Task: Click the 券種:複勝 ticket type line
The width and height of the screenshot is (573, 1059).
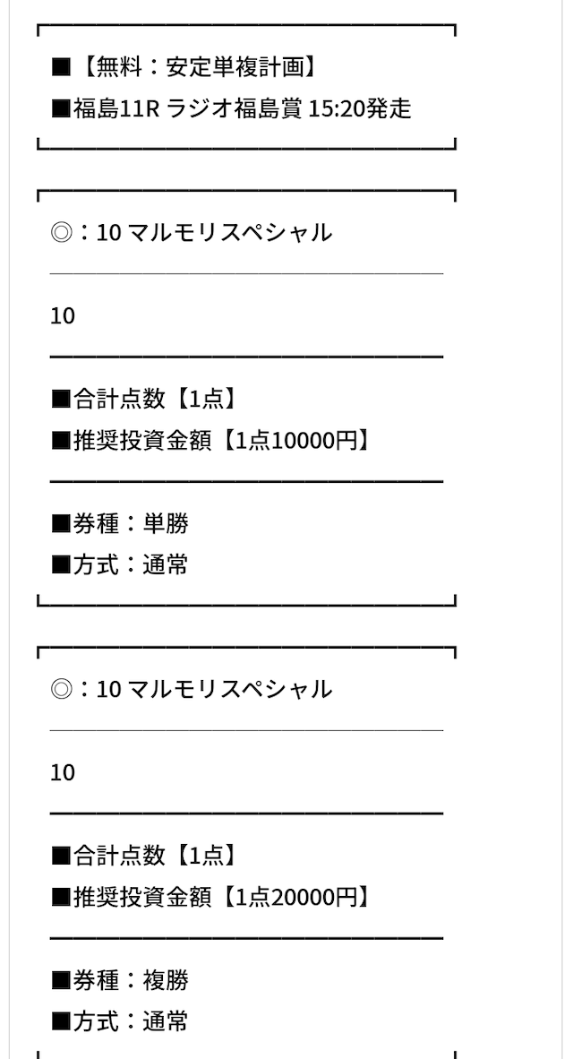Action: pyautogui.click(x=120, y=980)
